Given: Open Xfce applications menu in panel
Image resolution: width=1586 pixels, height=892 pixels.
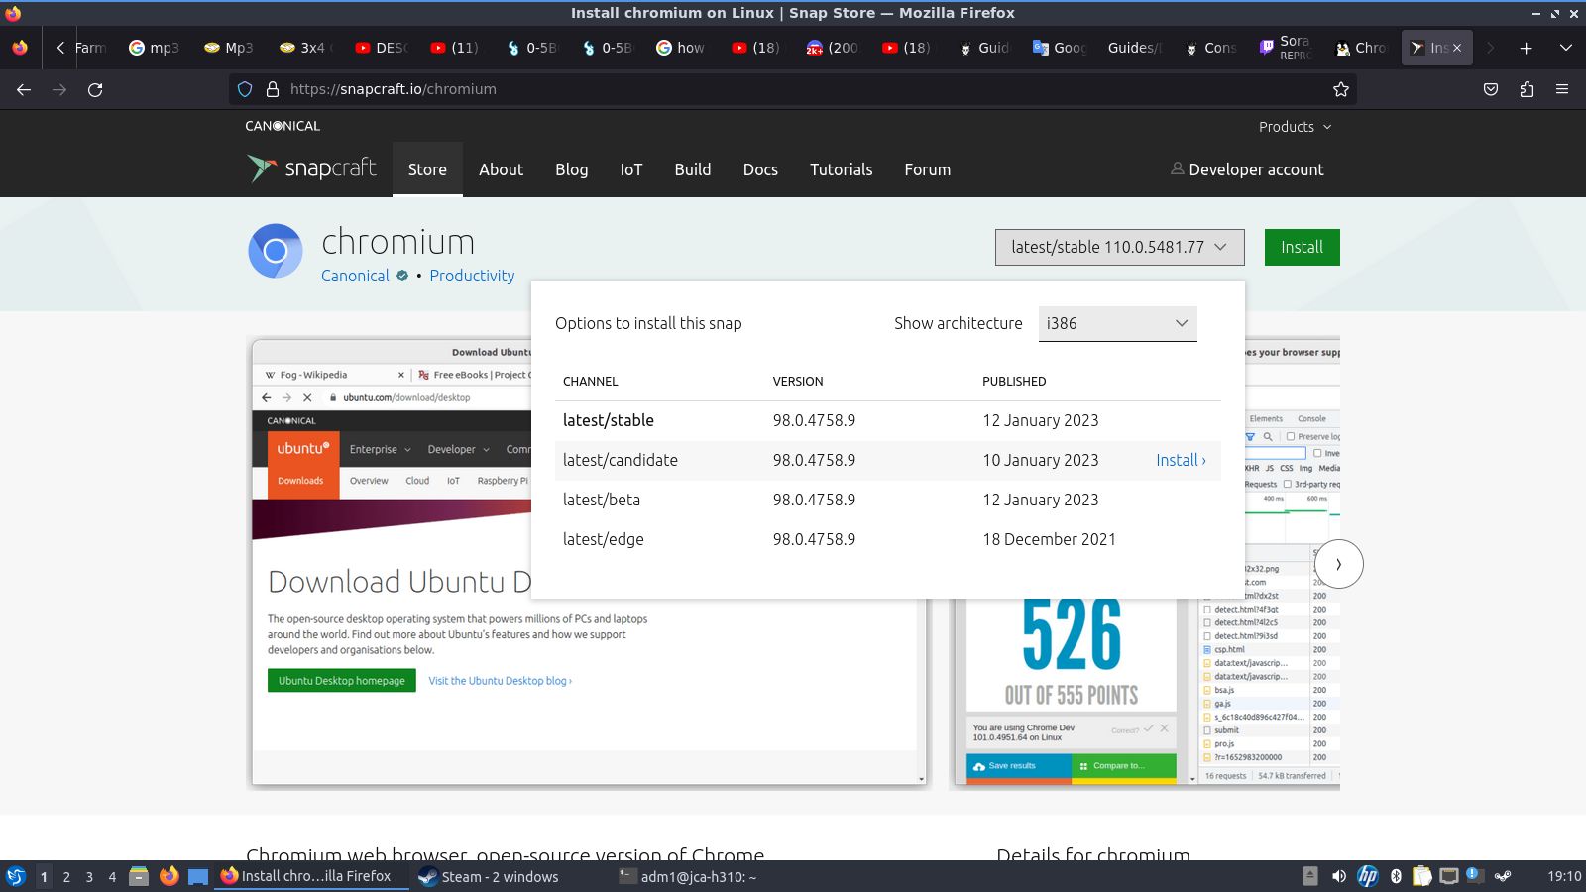Looking at the screenshot, I should click(15, 876).
